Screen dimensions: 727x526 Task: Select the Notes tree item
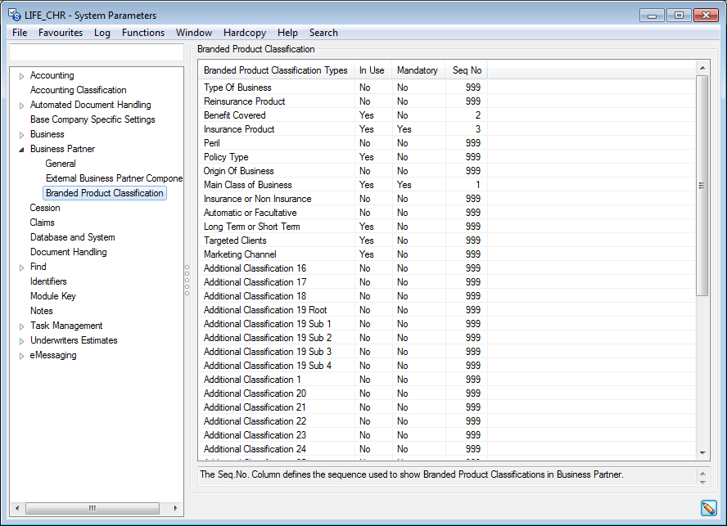(x=41, y=311)
